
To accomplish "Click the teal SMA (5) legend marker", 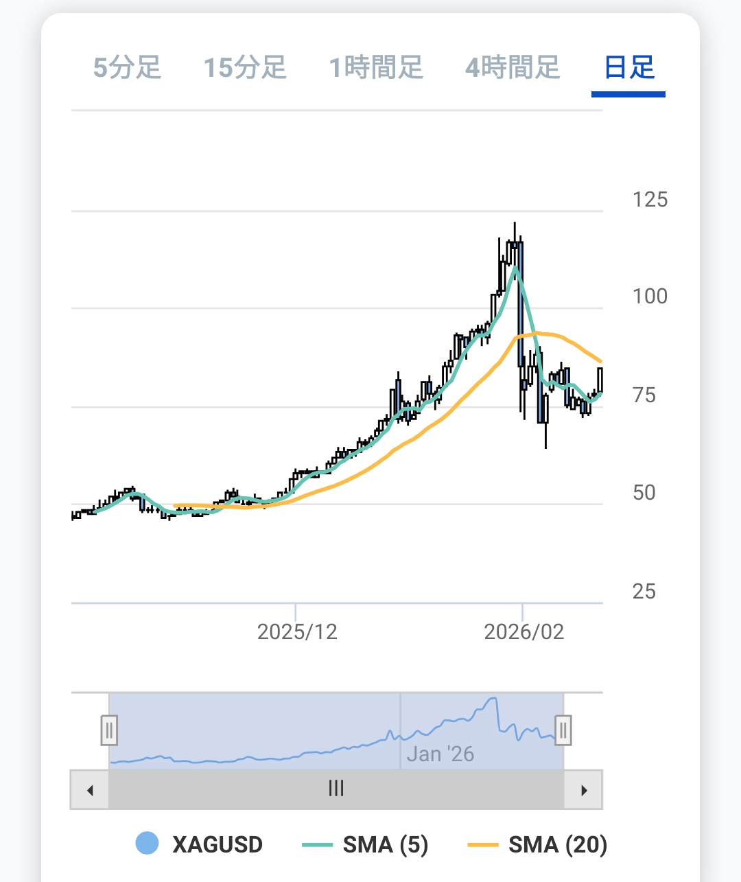I will tap(317, 845).
